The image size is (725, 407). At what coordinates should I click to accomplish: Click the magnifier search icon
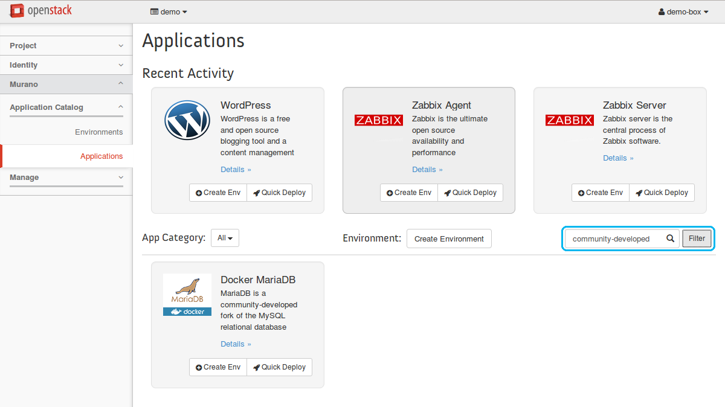click(x=670, y=239)
